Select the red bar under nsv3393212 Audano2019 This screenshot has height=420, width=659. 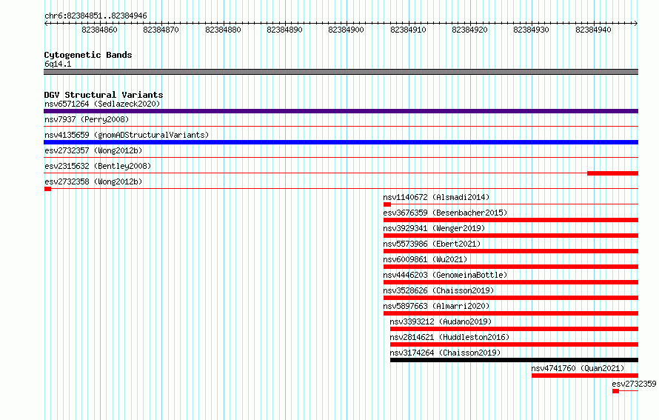tap(514, 329)
